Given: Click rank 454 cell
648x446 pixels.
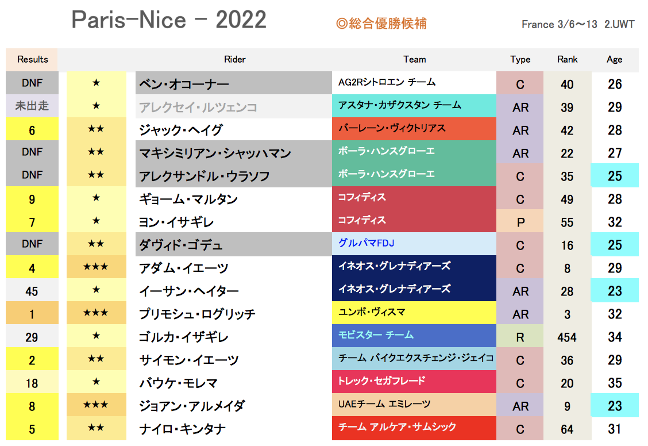Looking at the screenshot, I should pos(567,336).
